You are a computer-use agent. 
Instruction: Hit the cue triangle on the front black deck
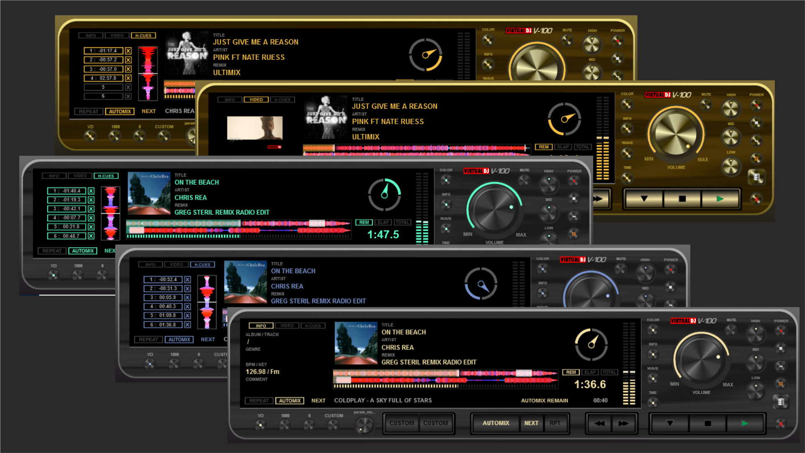[x=670, y=423]
